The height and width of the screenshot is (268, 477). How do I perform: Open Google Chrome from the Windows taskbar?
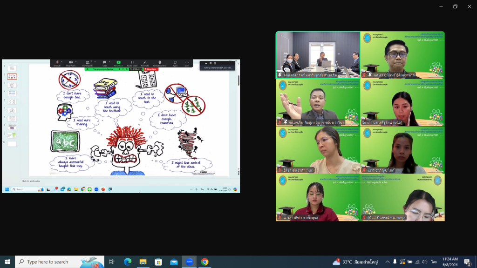(x=204, y=262)
